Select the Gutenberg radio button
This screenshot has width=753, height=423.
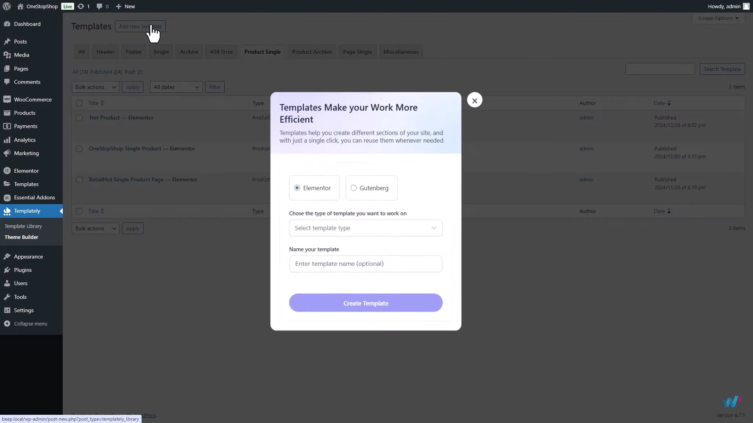(354, 188)
